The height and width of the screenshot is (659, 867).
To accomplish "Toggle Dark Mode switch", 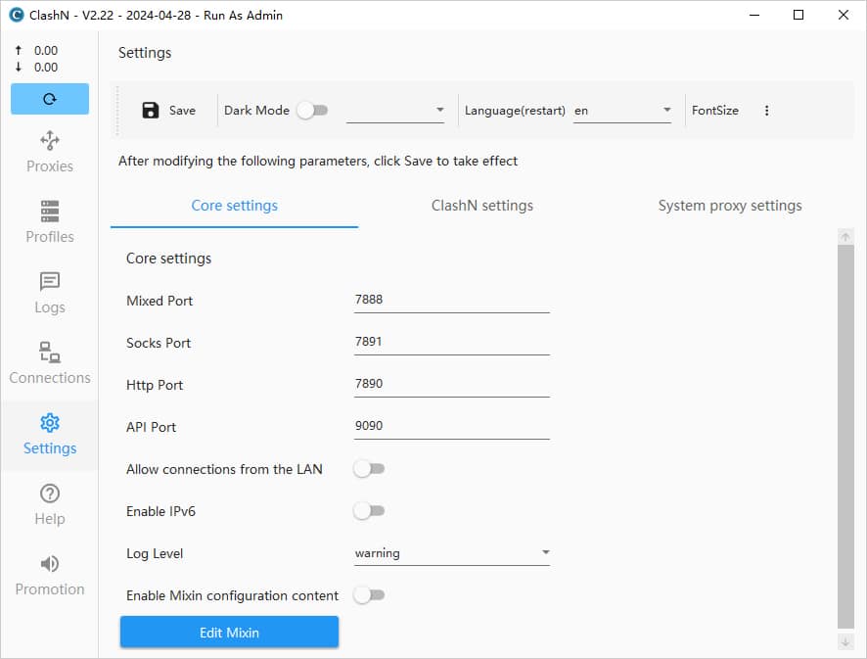I will pos(312,110).
